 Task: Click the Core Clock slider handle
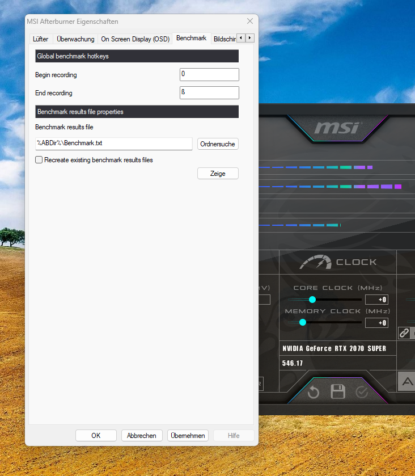coord(312,300)
